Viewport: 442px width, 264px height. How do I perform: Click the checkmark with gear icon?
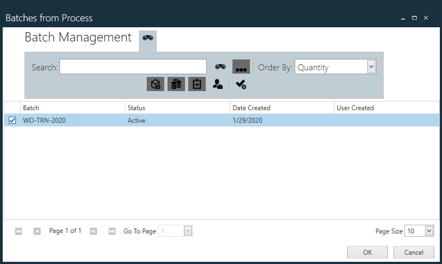point(241,84)
